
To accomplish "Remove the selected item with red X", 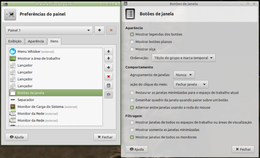I will pos(109,77).
